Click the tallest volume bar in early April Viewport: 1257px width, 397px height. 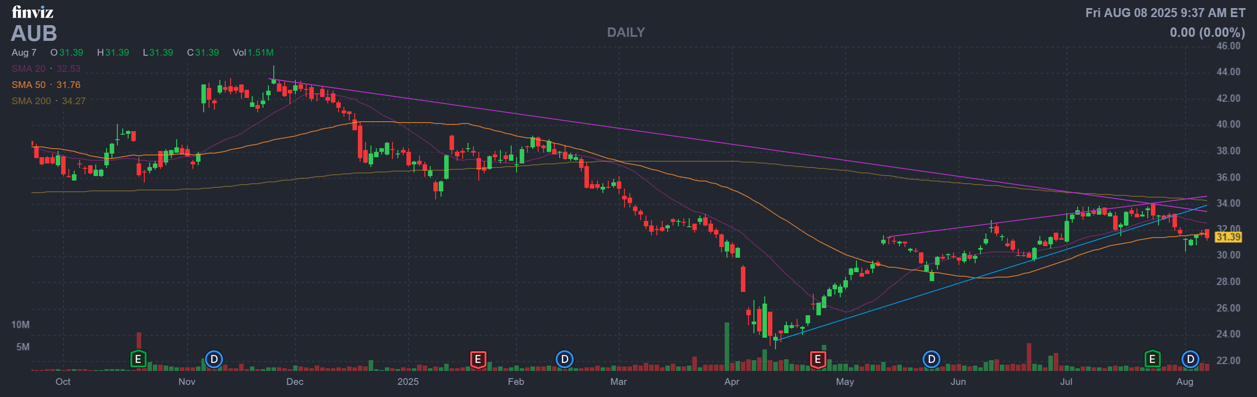(x=727, y=347)
